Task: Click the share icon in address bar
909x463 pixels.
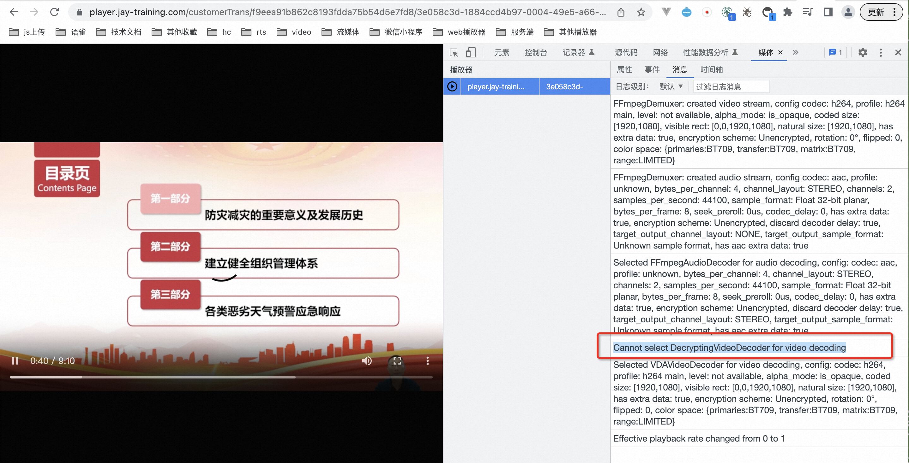Action: [x=621, y=12]
